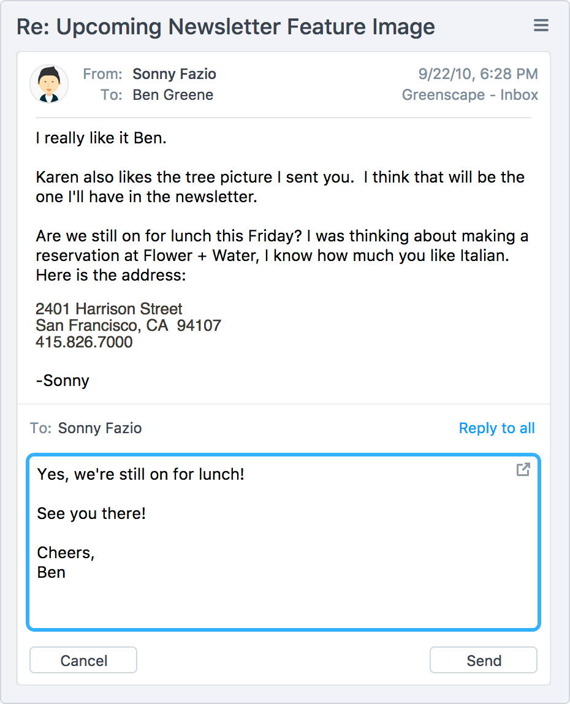Click the contact photo next to the From field

(49, 84)
